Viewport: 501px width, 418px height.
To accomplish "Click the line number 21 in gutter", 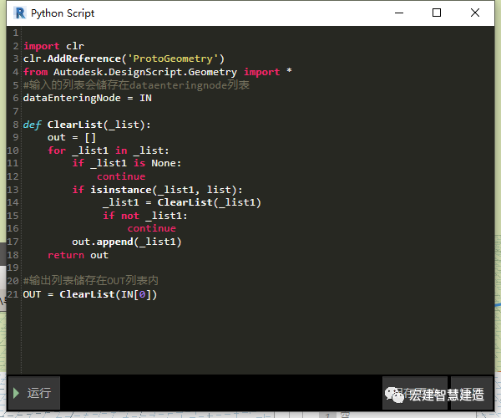I will coord(13,294).
